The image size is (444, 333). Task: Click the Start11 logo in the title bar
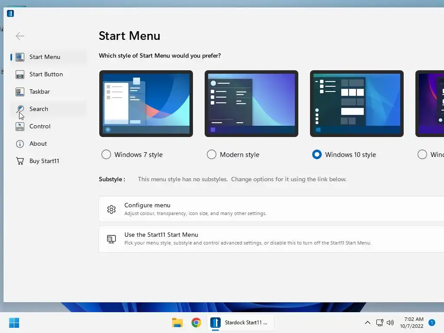coord(10,13)
